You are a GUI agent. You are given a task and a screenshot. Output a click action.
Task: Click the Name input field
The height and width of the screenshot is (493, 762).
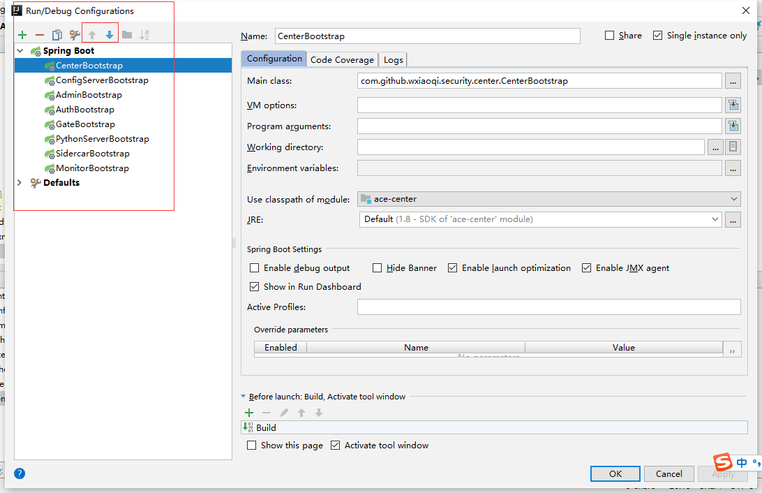[x=427, y=36]
